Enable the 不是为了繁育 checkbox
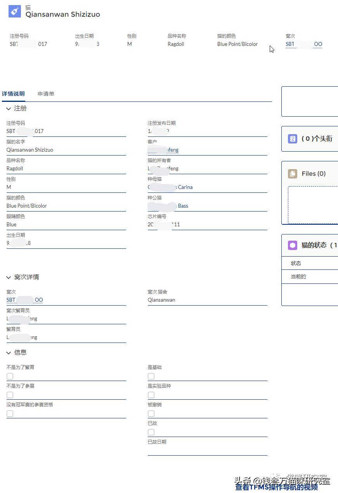This screenshot has height=493, width=338. click(x=9, y=376)
